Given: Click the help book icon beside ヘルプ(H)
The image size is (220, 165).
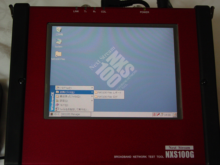Looking at the screenshot, I should point(57,105).
